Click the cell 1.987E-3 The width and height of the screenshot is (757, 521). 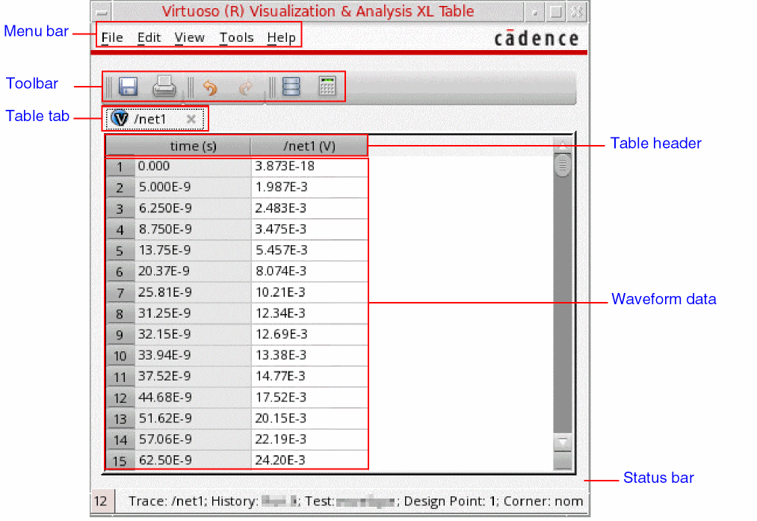pos(309,188)
